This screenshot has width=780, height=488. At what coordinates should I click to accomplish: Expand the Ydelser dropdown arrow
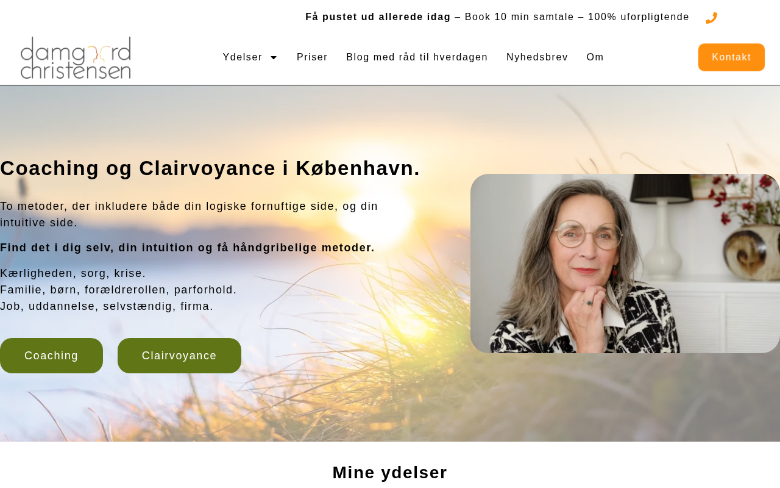click(274, 57)
